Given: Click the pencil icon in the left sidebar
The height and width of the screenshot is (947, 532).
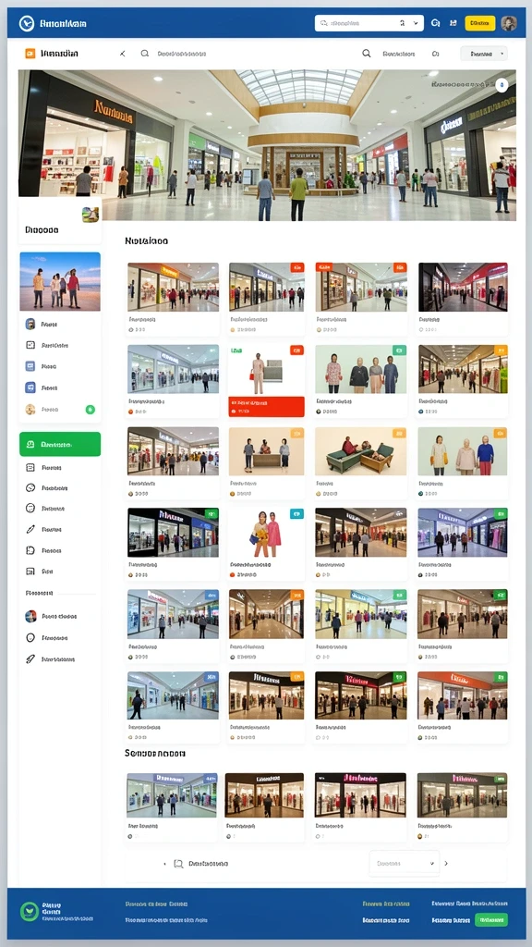Looking at the screenshot, I should 30,529.
